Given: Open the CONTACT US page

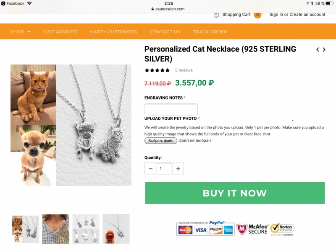Looking at the screenshot, I should click(x=165, y=31).
